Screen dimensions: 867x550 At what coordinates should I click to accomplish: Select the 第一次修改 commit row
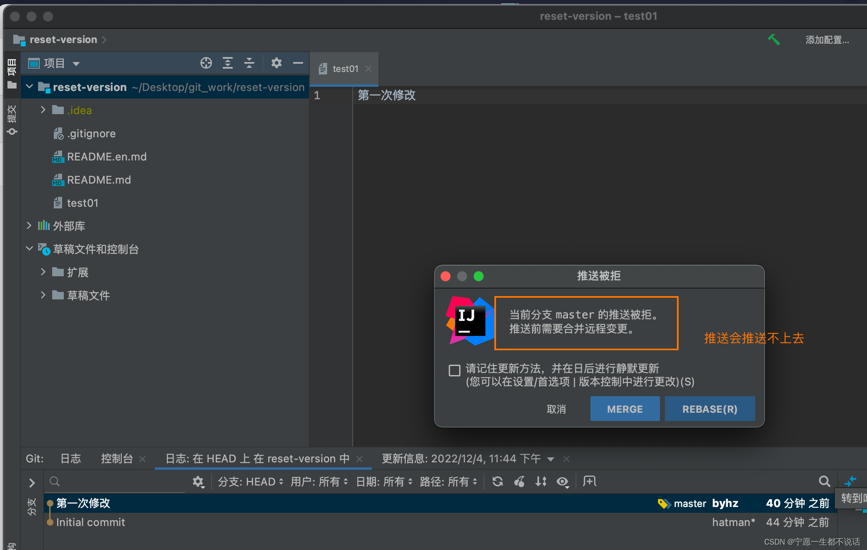click(x=440, y=503)
